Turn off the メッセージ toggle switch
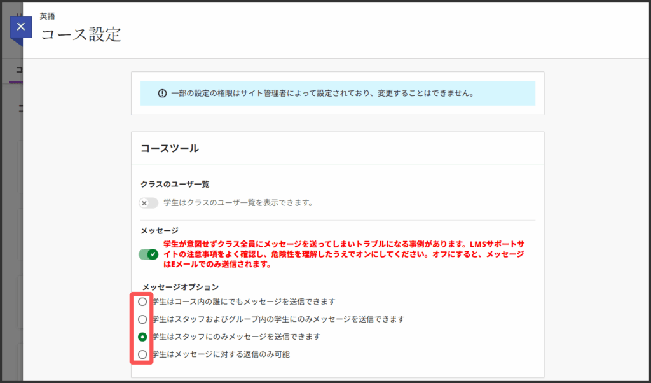 (148, 254)
